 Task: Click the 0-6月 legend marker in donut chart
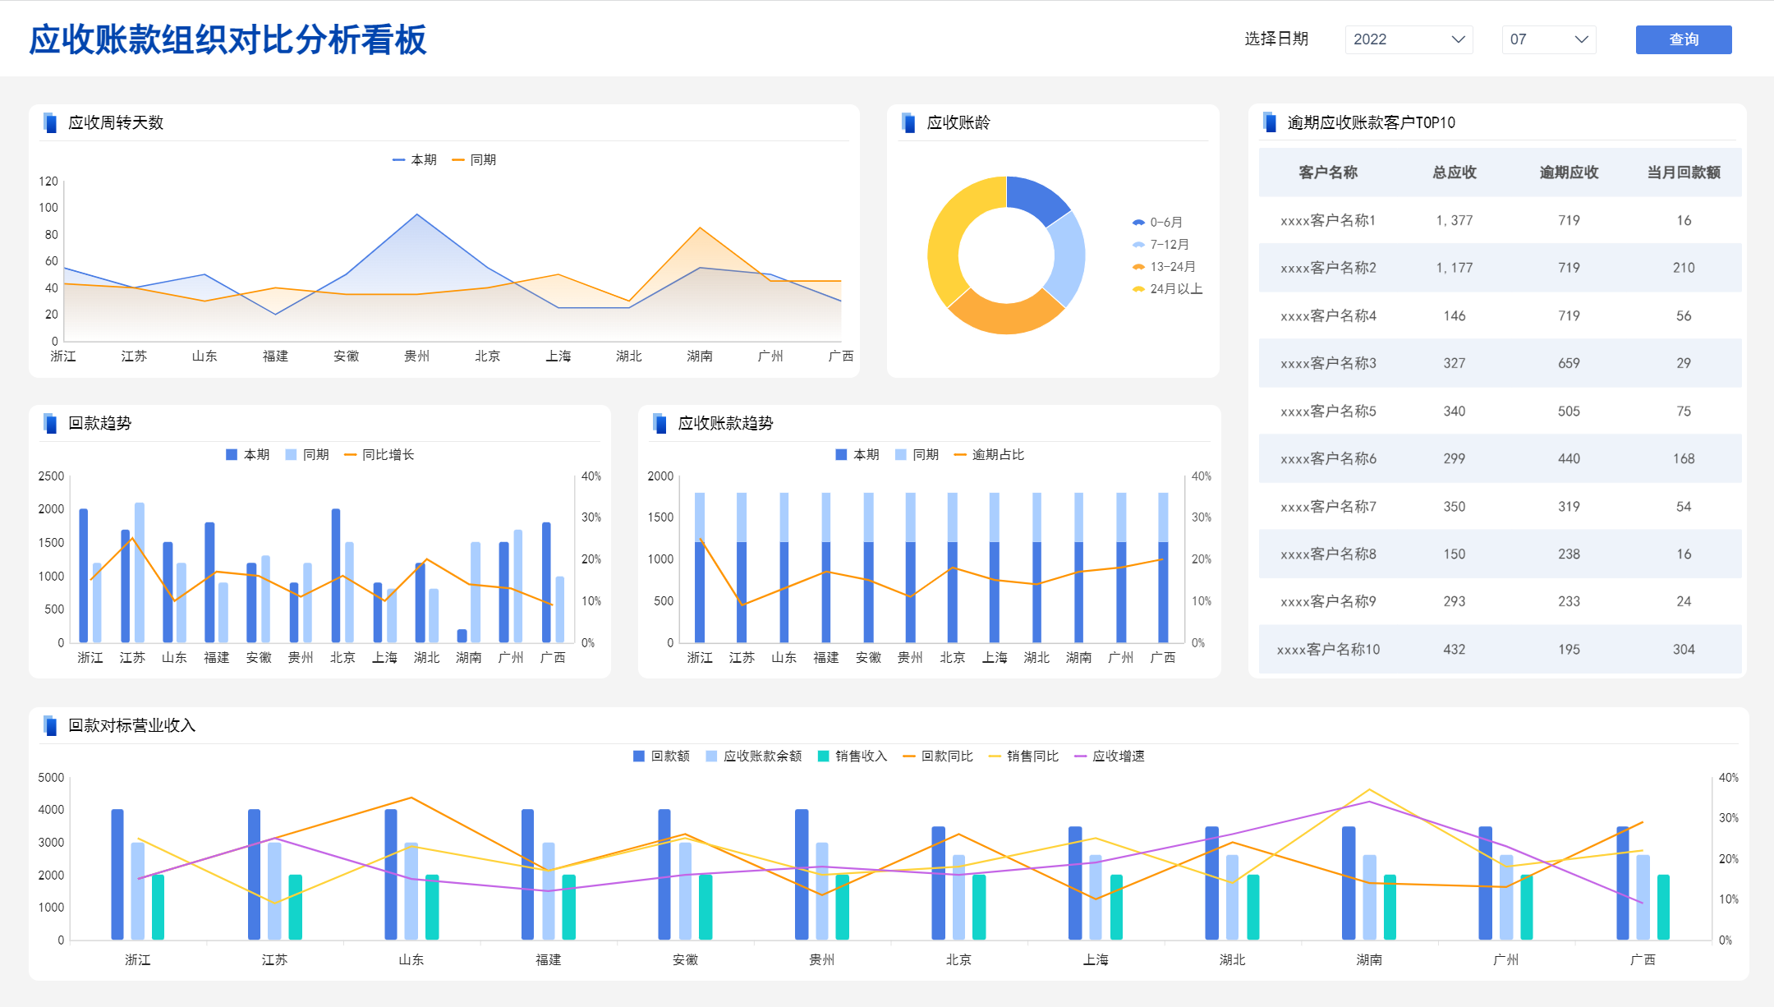(x=1138, y=223)
